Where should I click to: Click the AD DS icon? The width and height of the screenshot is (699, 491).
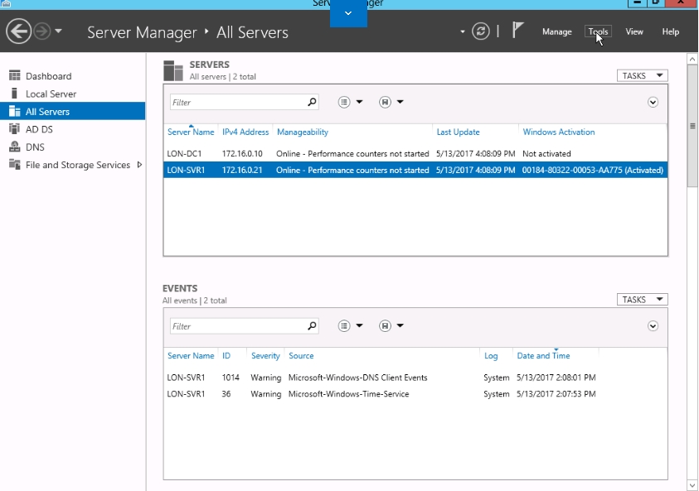(15, 129)
